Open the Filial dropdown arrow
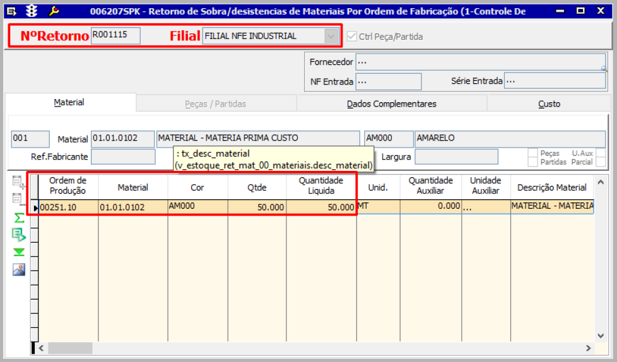This screenshot has width=617, height=362. 331,36
